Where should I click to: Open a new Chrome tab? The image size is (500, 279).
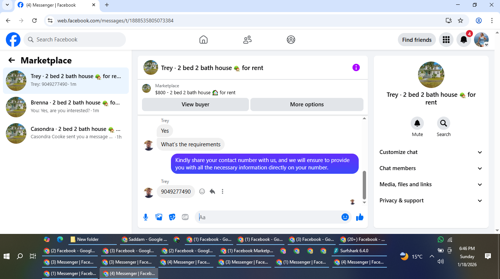point(107,5)
